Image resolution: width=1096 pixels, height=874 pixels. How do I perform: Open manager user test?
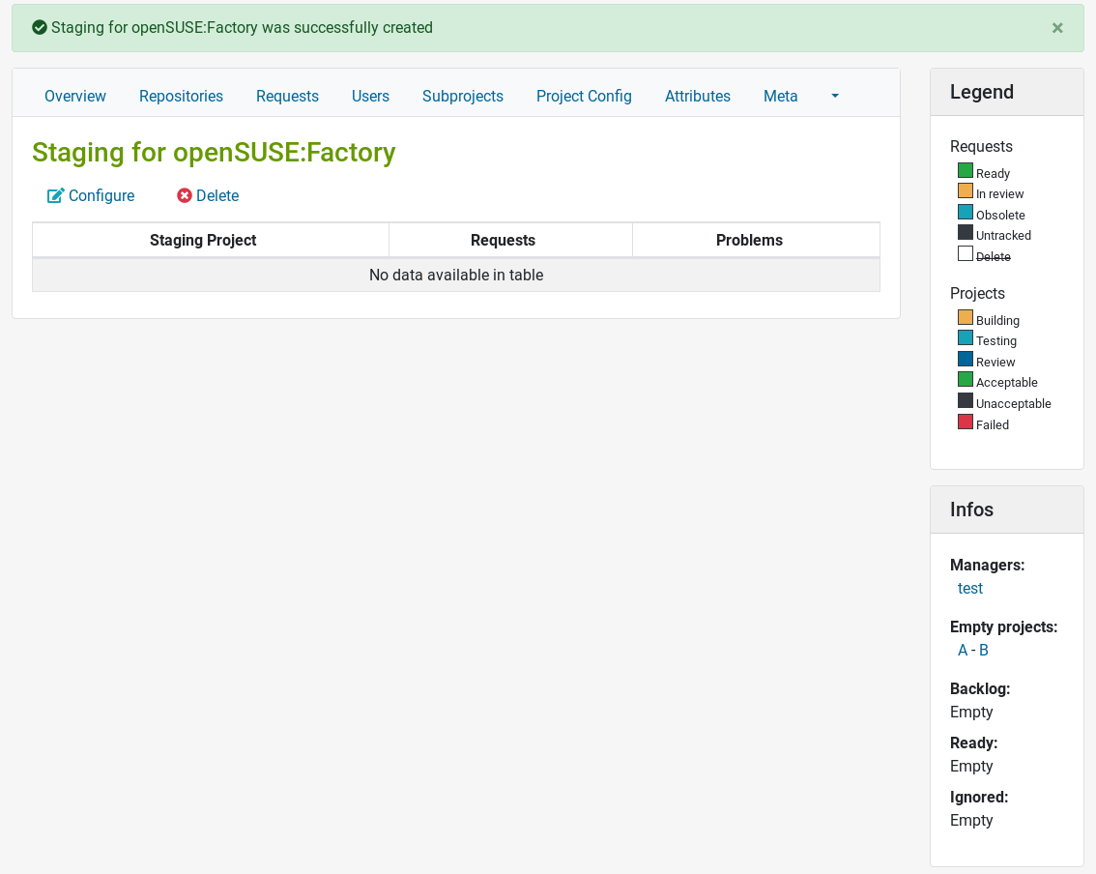pos(969,588)
